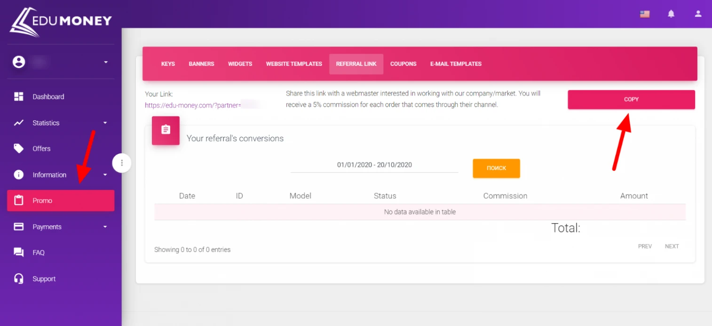Click 'No data available in table' row
The width and height of the screenshot is (712, 326).
click(x=420, y=212)
